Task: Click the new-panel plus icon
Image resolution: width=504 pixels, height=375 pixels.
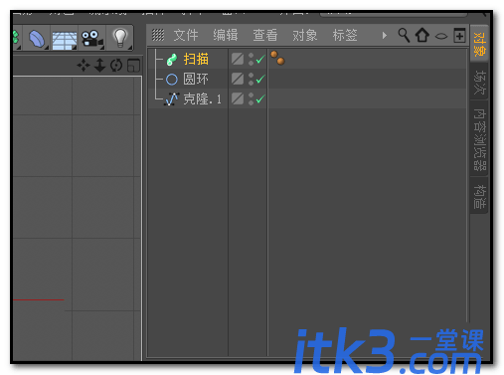Action: [x=459, y=35]
